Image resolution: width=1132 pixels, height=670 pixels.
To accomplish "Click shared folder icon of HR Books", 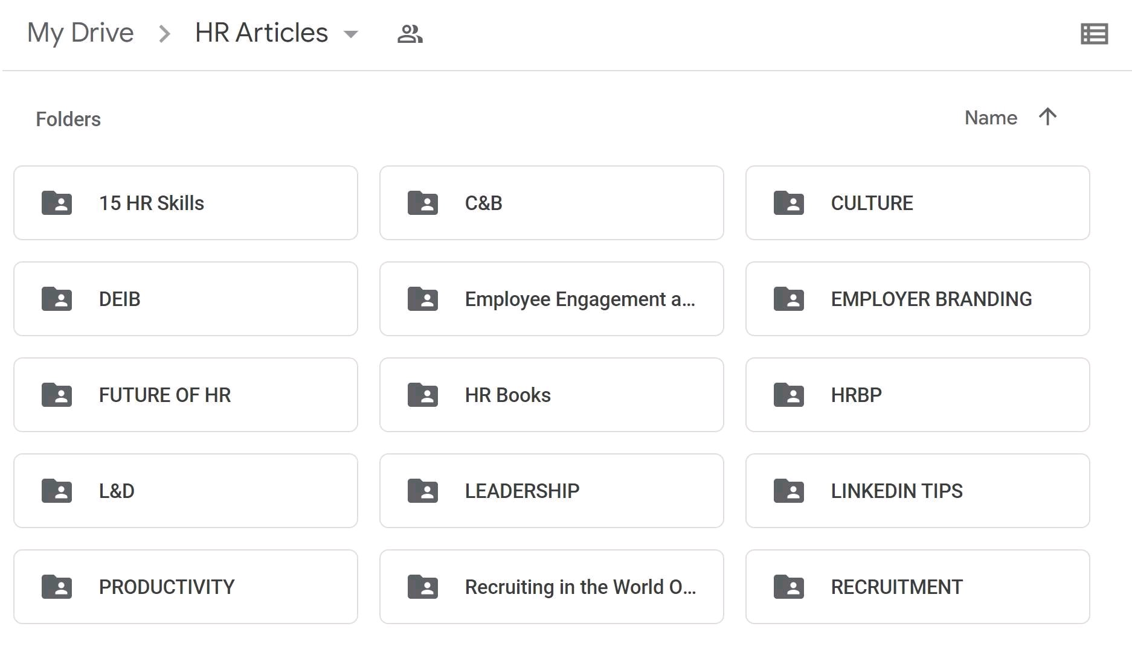I will coord(423,395).
